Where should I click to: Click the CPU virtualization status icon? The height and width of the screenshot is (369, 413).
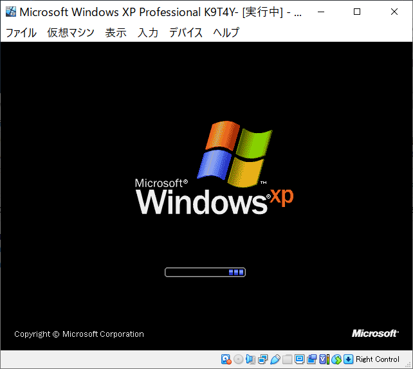[324, 359]
